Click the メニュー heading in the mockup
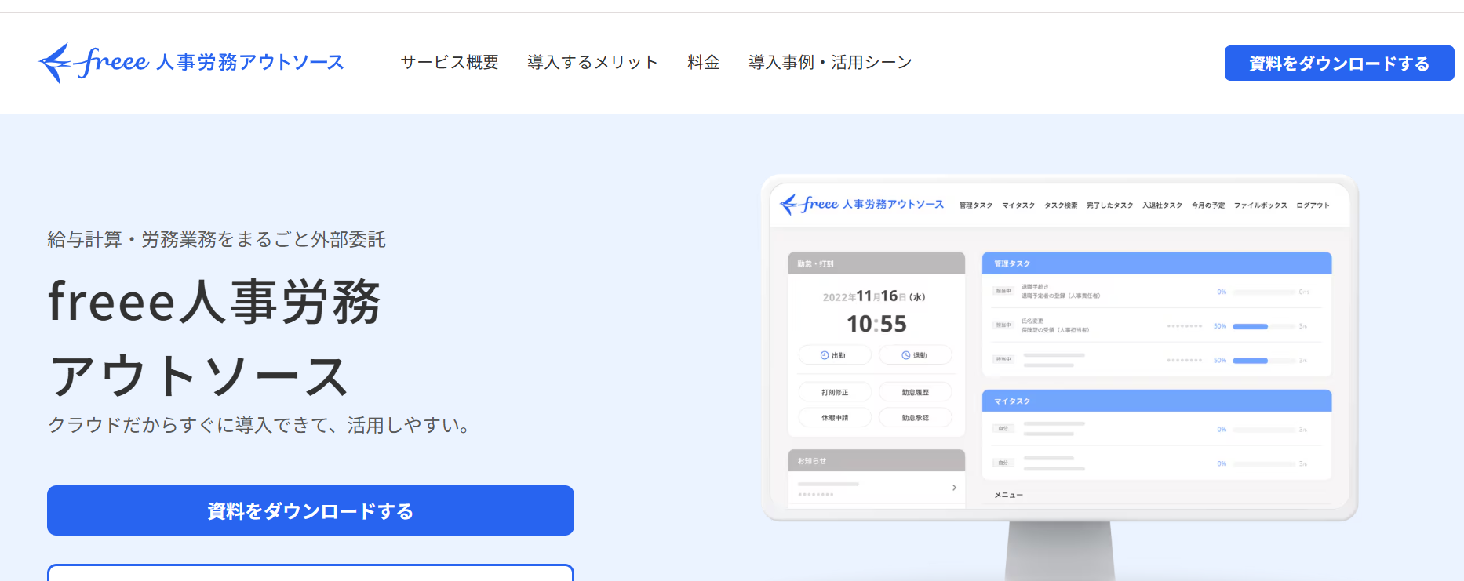Viewport: 1464px width, 581px height. (x=1009, y=495)
